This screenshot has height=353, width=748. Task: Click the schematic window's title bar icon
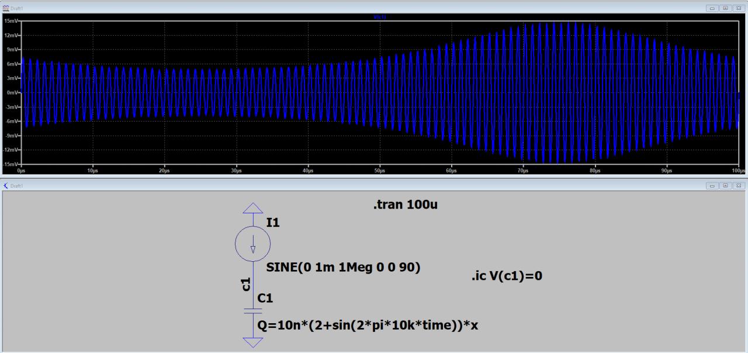click(6, 185)
